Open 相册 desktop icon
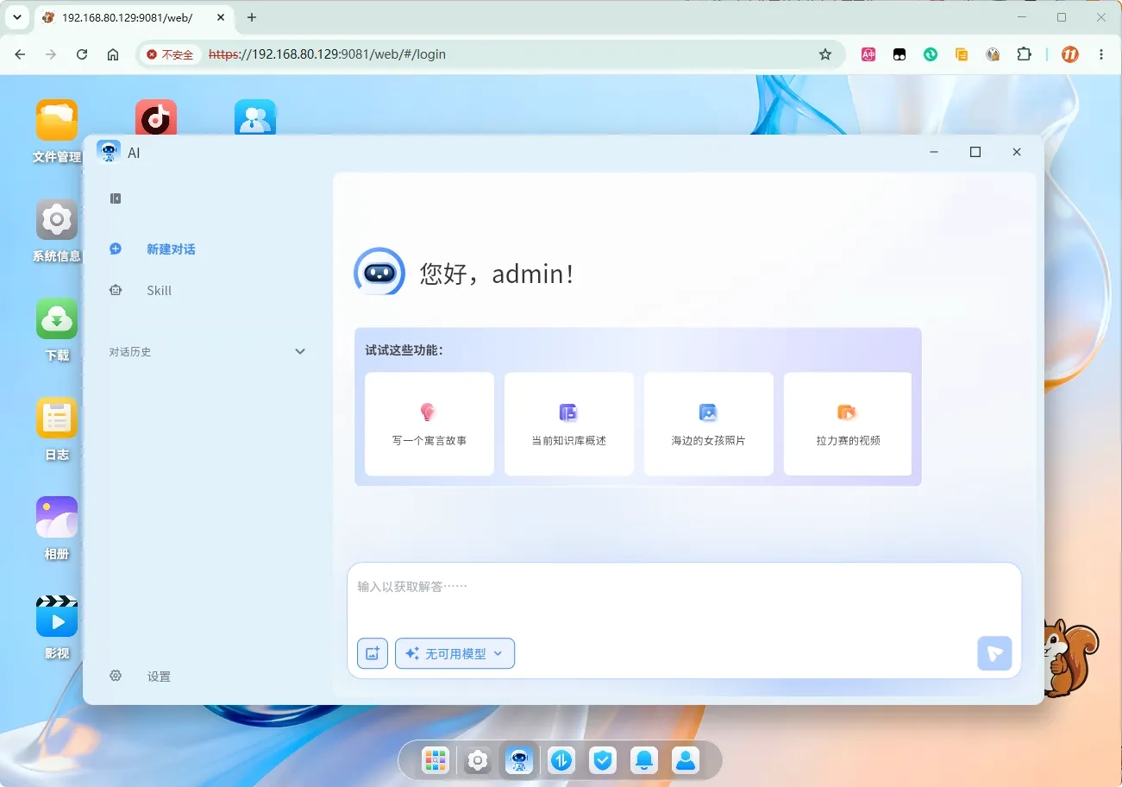1122x787 pixels. point(57,517)
